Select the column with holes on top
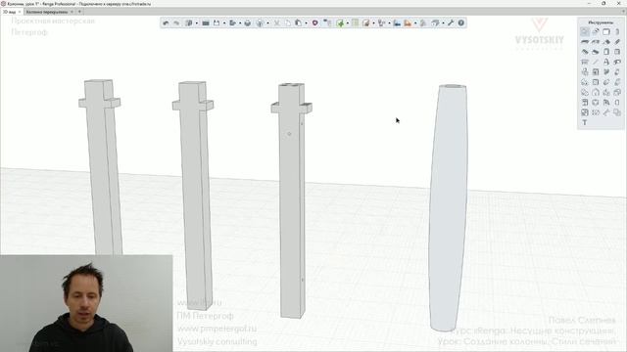The image size is (627, 352). click(x=292, y=199)
